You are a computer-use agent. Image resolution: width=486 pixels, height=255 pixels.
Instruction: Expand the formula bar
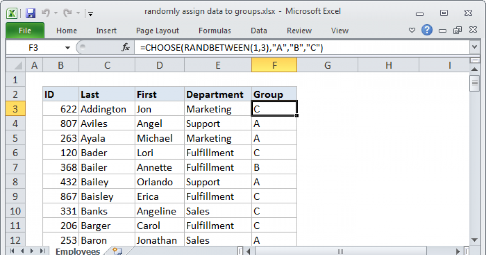pos(475,47)
